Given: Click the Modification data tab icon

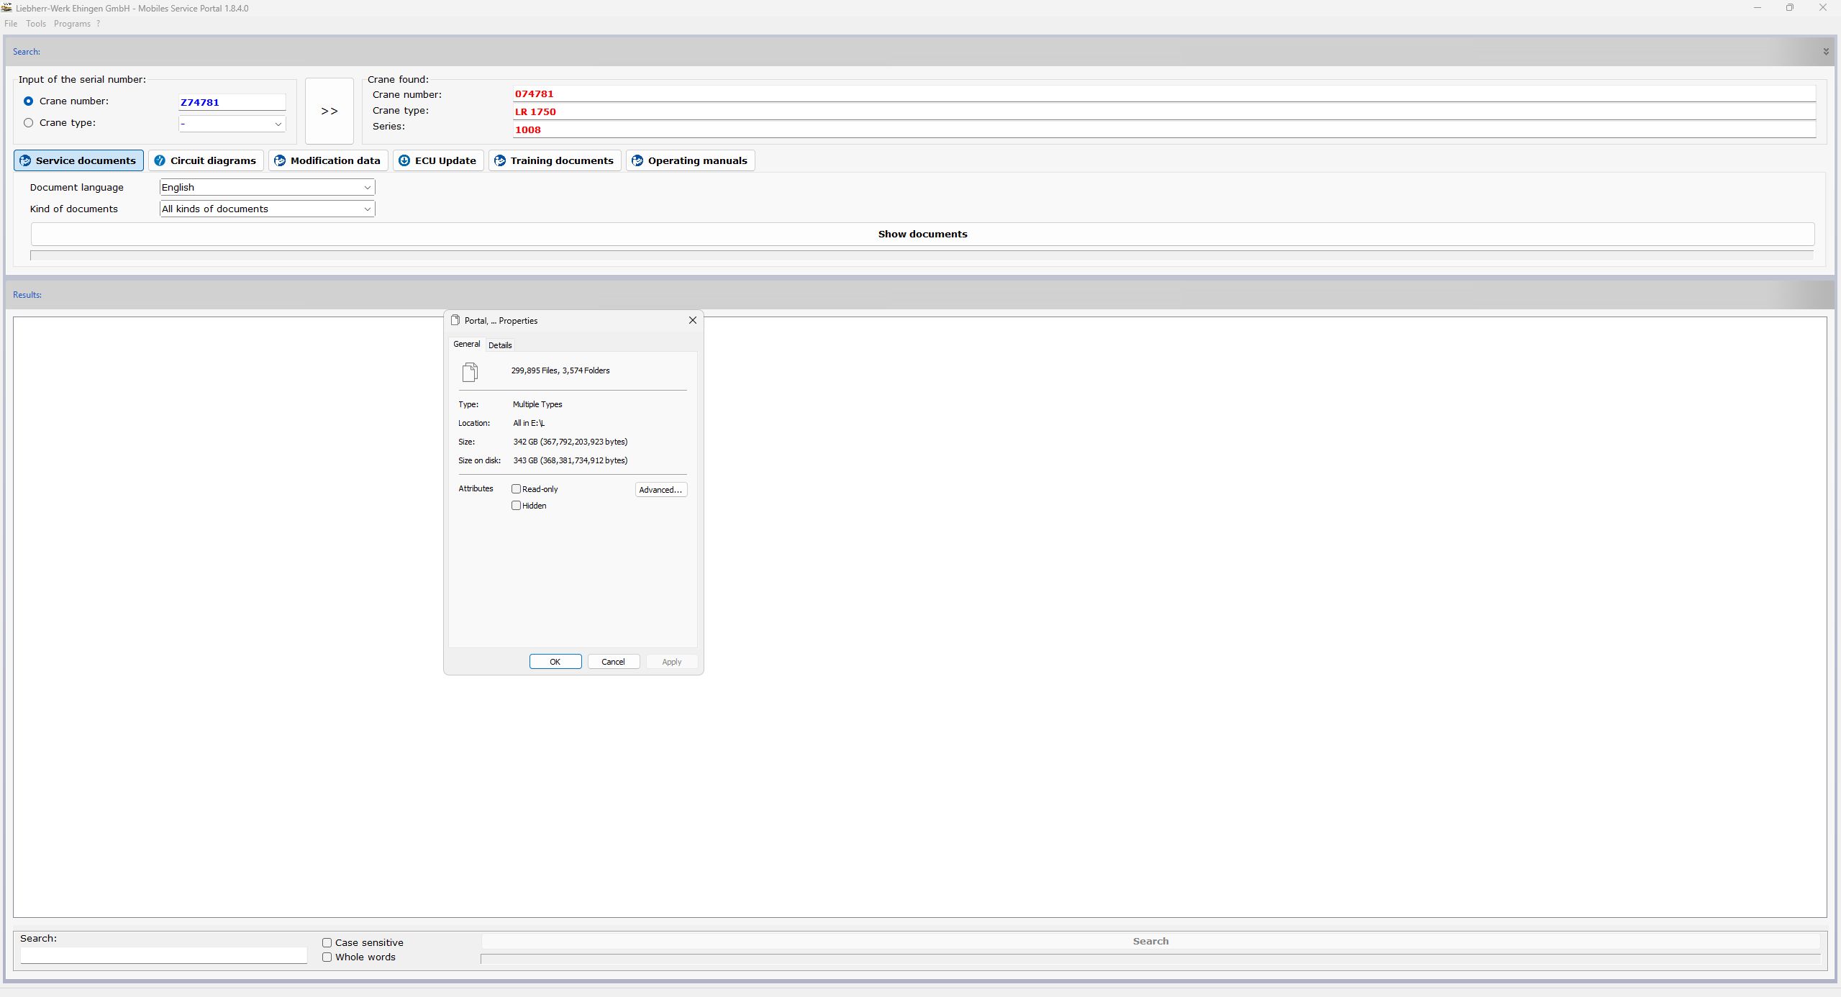Looking at the screenshot, I should [x=280, y=160].
